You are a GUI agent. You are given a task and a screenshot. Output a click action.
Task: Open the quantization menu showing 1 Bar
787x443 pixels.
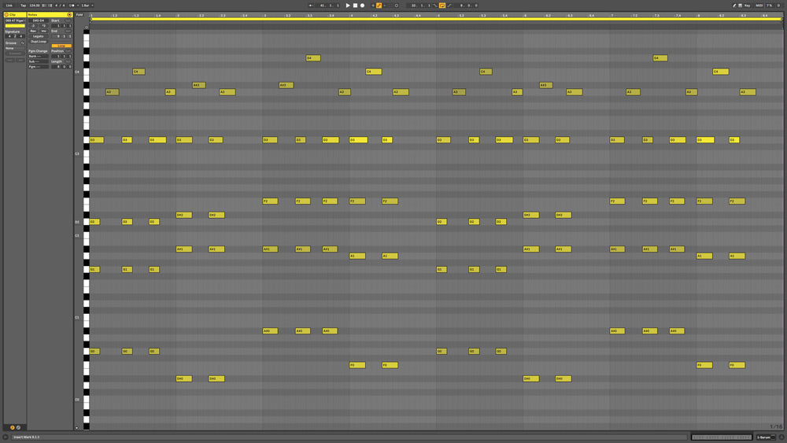[86, 6]
